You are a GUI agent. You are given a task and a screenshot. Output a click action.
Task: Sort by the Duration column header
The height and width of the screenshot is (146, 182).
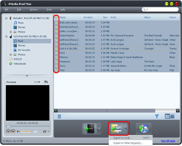88,17
